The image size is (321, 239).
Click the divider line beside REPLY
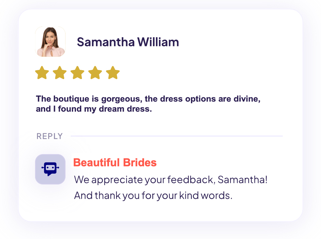pos(177,136)
